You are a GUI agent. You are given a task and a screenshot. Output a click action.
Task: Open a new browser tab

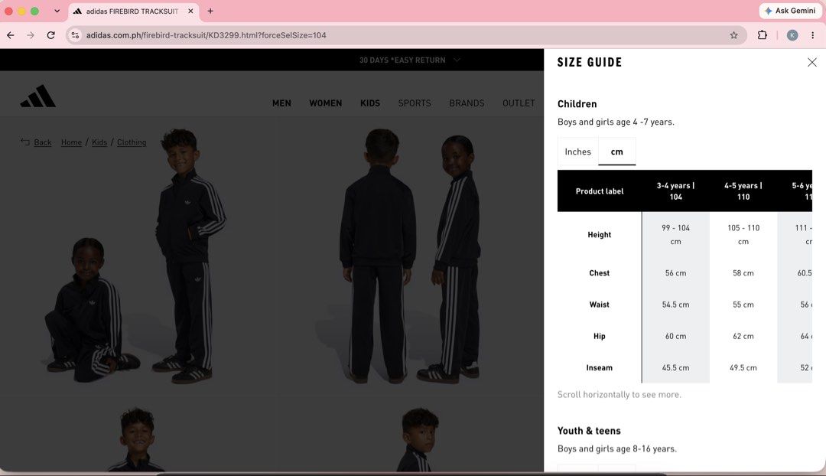(x=210, y=11)
